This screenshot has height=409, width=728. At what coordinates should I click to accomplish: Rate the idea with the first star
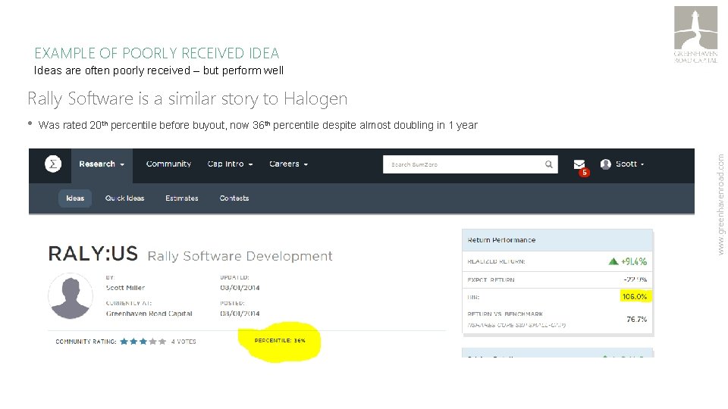[x=124, y=342]
